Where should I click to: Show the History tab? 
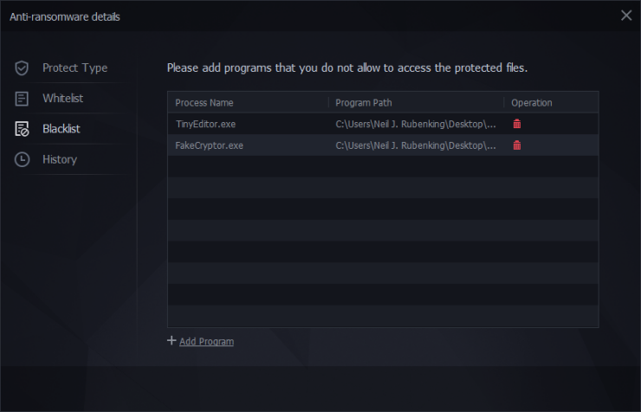point(60,159)
